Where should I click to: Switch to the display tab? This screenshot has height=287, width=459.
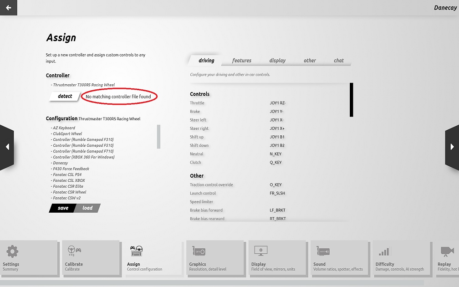pyautogui.click(x=277, y=61)
